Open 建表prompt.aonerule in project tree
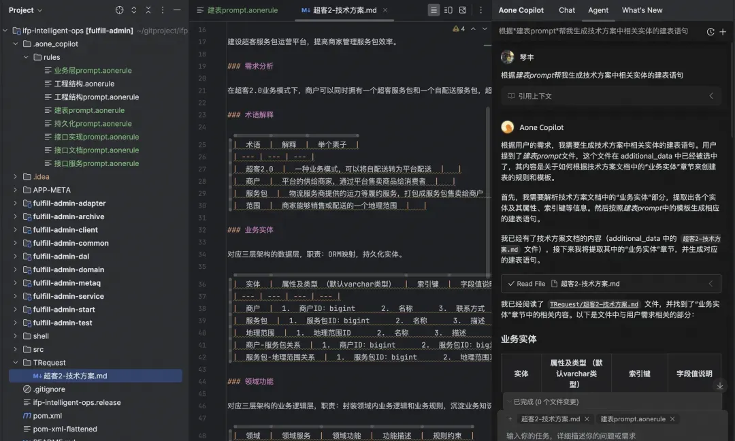735x441 pixels. click(89, 110)
